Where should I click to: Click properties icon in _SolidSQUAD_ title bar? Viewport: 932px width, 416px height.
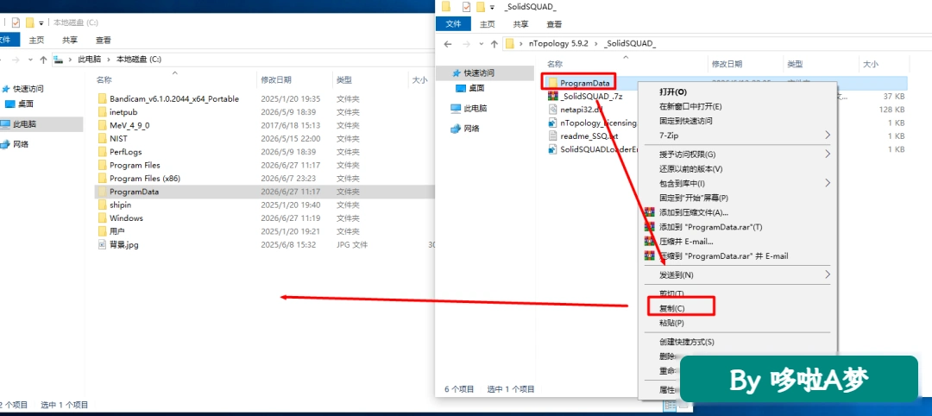pos(466,7)
